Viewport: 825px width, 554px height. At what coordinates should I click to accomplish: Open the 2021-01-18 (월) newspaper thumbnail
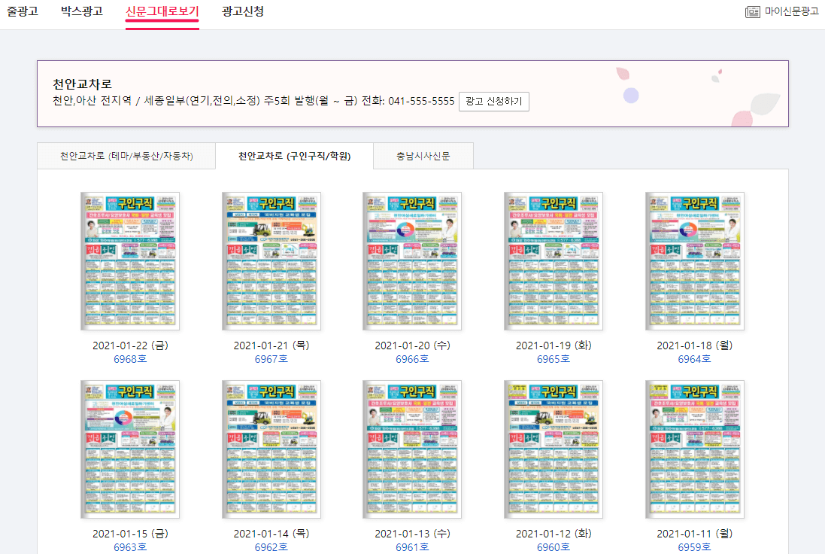tap(694, 261)
